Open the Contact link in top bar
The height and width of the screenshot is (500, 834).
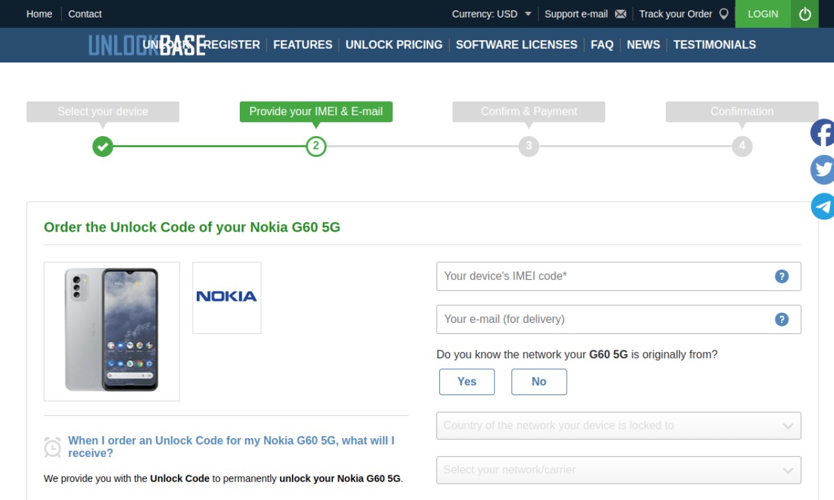coord(85,14)
